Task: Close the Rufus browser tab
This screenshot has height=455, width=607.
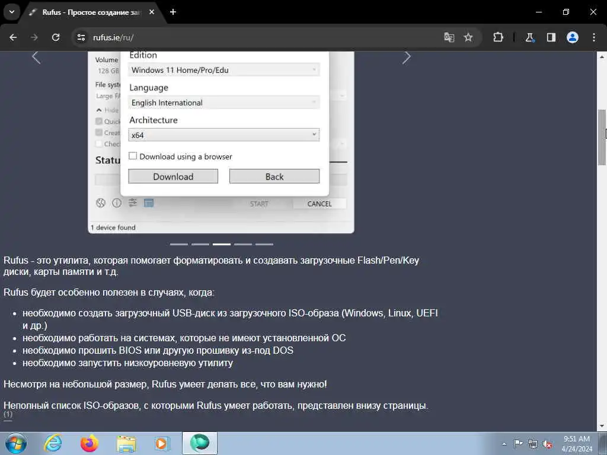Action: point(152,12)
